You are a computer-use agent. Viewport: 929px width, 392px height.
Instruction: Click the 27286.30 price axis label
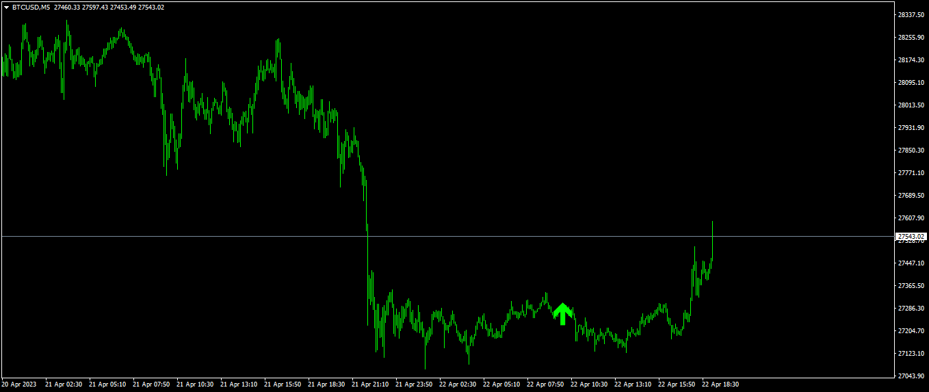point(911,309)
